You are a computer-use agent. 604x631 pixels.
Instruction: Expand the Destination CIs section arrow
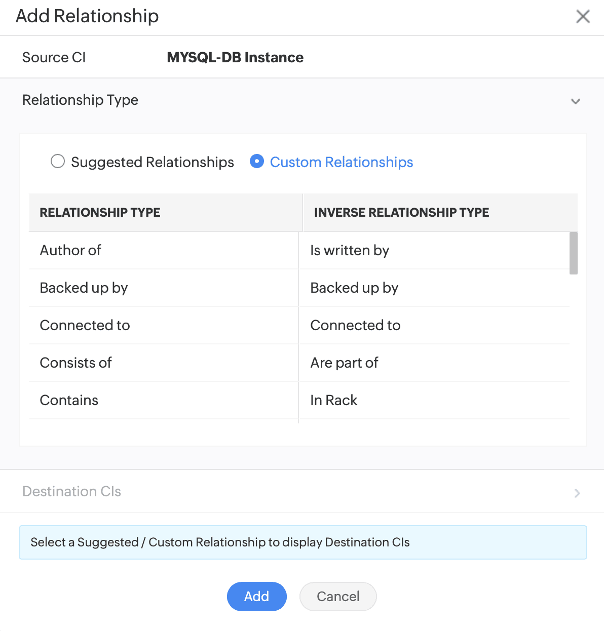coord(577,493)
